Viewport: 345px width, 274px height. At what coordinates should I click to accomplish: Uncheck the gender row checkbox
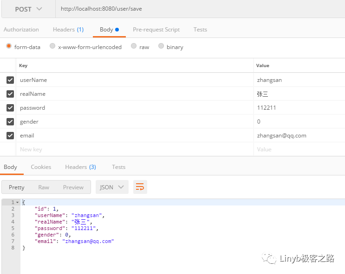[10, 122]
